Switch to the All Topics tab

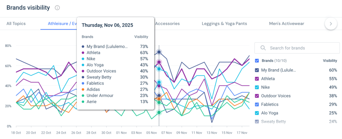point(16,24)
